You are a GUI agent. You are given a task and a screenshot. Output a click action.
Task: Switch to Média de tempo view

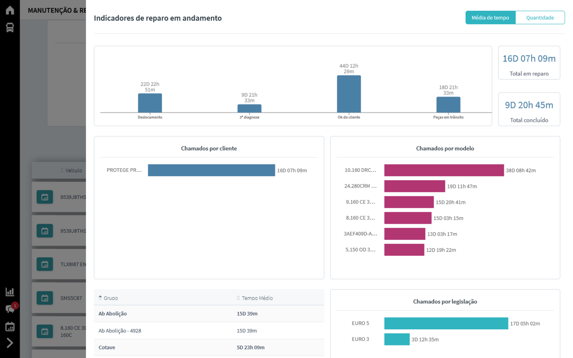[490, 18]
